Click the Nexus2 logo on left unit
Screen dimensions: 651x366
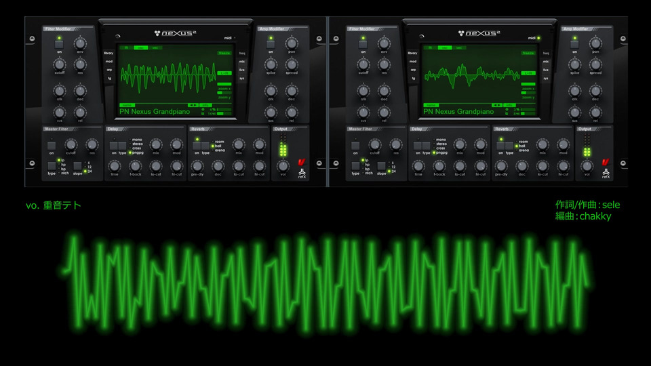click(175, 33)
